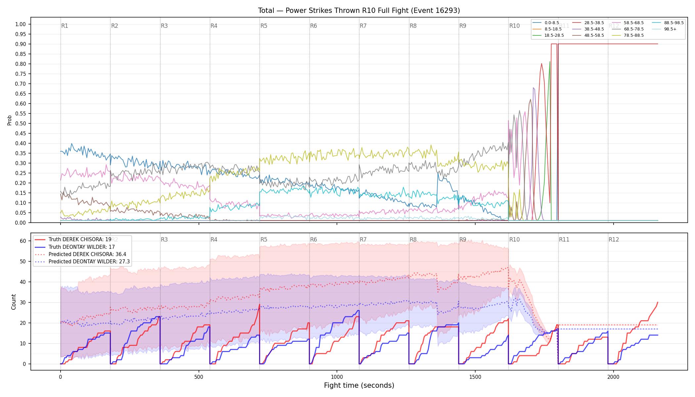Screen dimensions: 695x397
Task: Click the 0.25 tick on the Prob axis
Action: pyautogui.click(x=21, y=173)
